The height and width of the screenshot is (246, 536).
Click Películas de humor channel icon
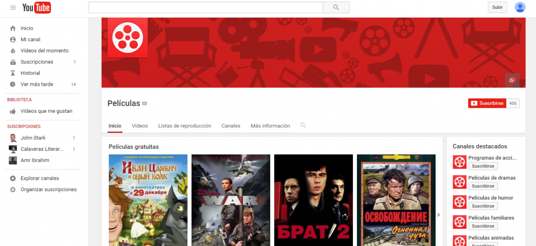[460, 202]
